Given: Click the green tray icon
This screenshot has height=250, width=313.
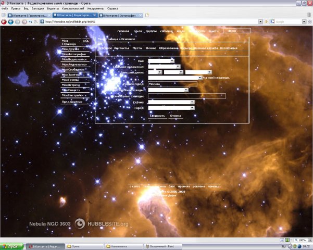Looking at the screenshot, I should point(295,246).
